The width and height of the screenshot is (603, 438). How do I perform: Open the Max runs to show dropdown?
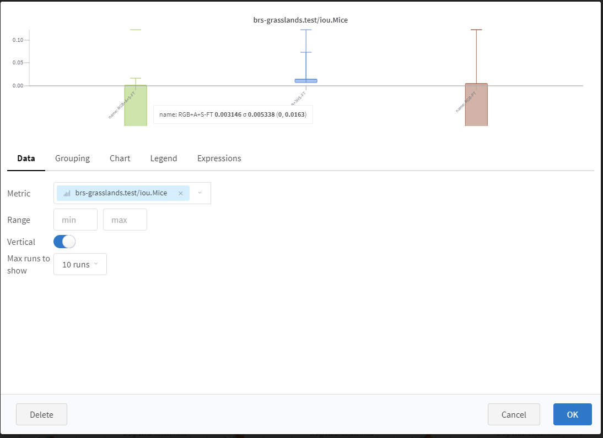80,264
